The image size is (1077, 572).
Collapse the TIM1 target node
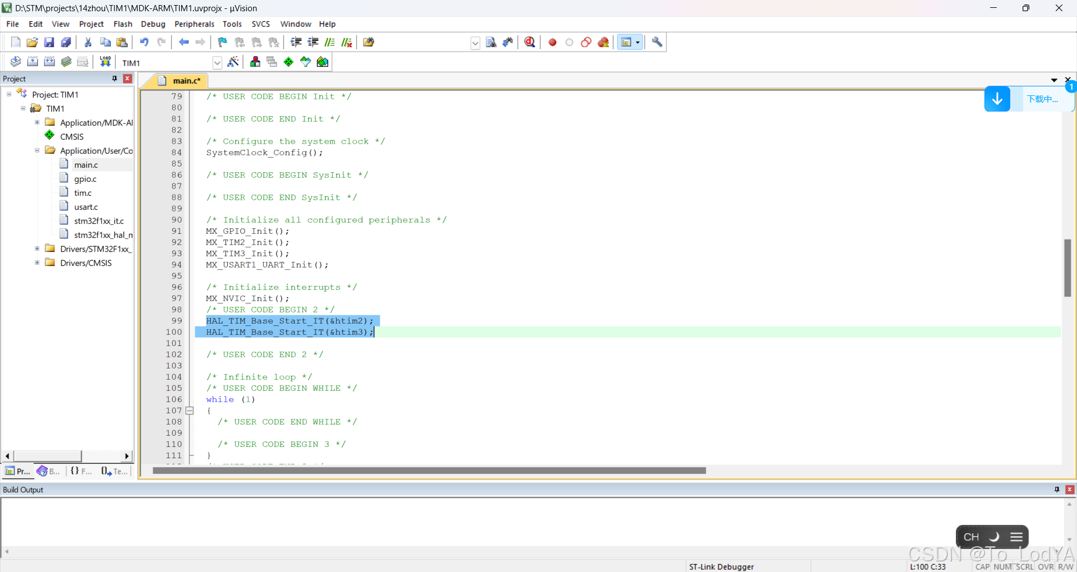click(23, 108)
